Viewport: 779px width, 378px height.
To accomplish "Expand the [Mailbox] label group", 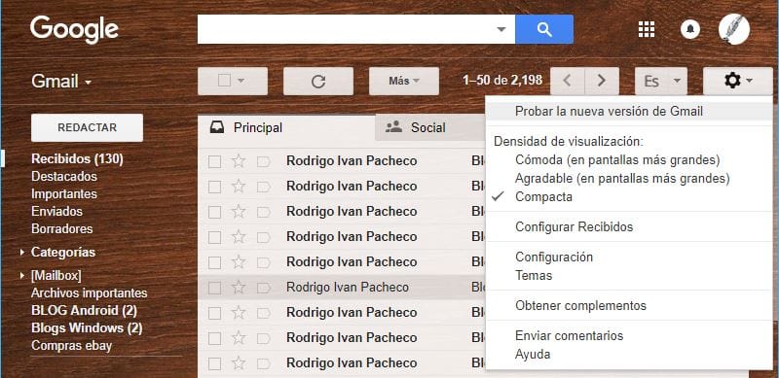I will [21, 275].
